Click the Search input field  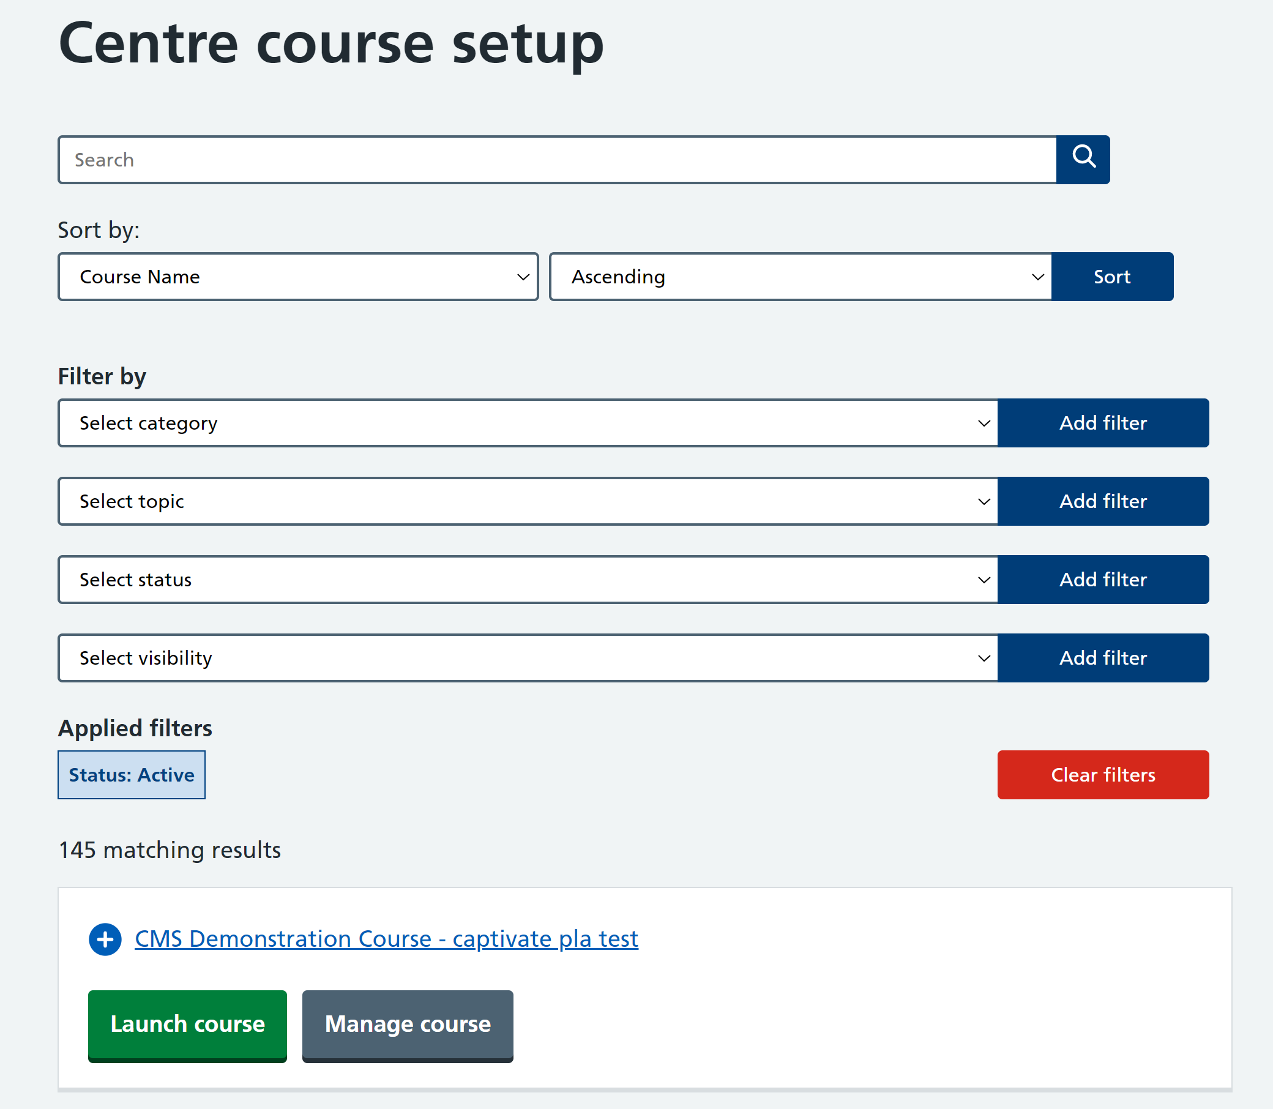click(x=557, y=160)
